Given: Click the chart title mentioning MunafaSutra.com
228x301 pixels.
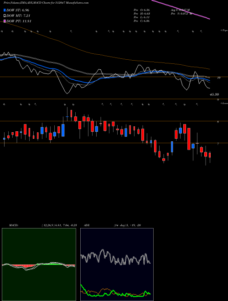Looking at the screenshot, I should click(x=46, y=3).
